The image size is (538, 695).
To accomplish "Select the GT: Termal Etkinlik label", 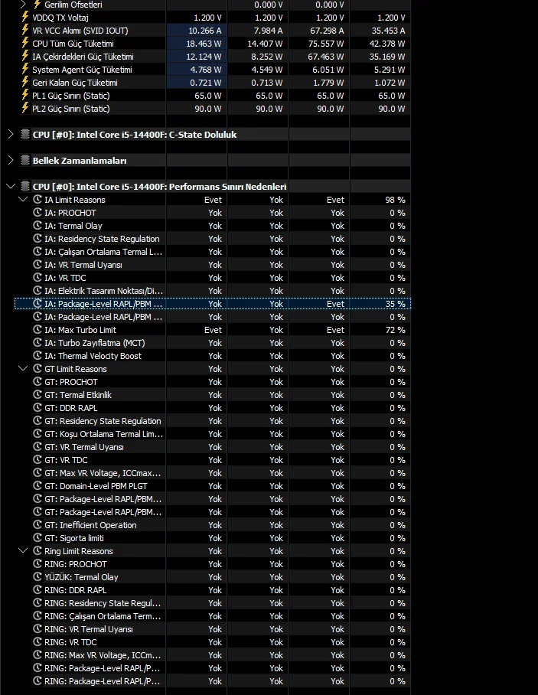I will (78, 395).
